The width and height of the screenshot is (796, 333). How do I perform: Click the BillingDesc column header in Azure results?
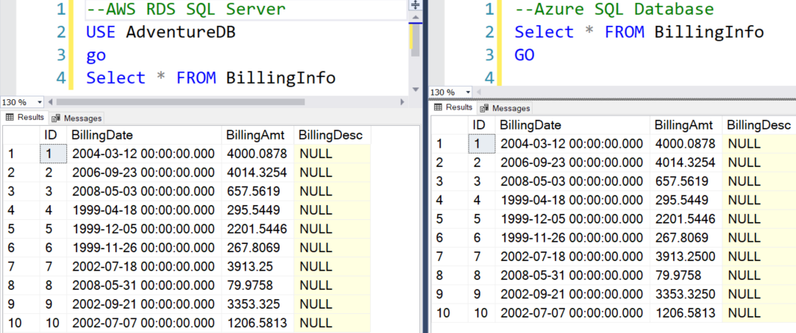(x=759, y=125)
